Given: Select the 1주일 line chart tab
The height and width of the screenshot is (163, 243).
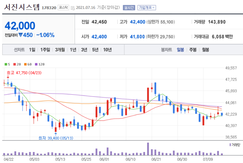Looking at the screenshot, I should pos(45,50).
